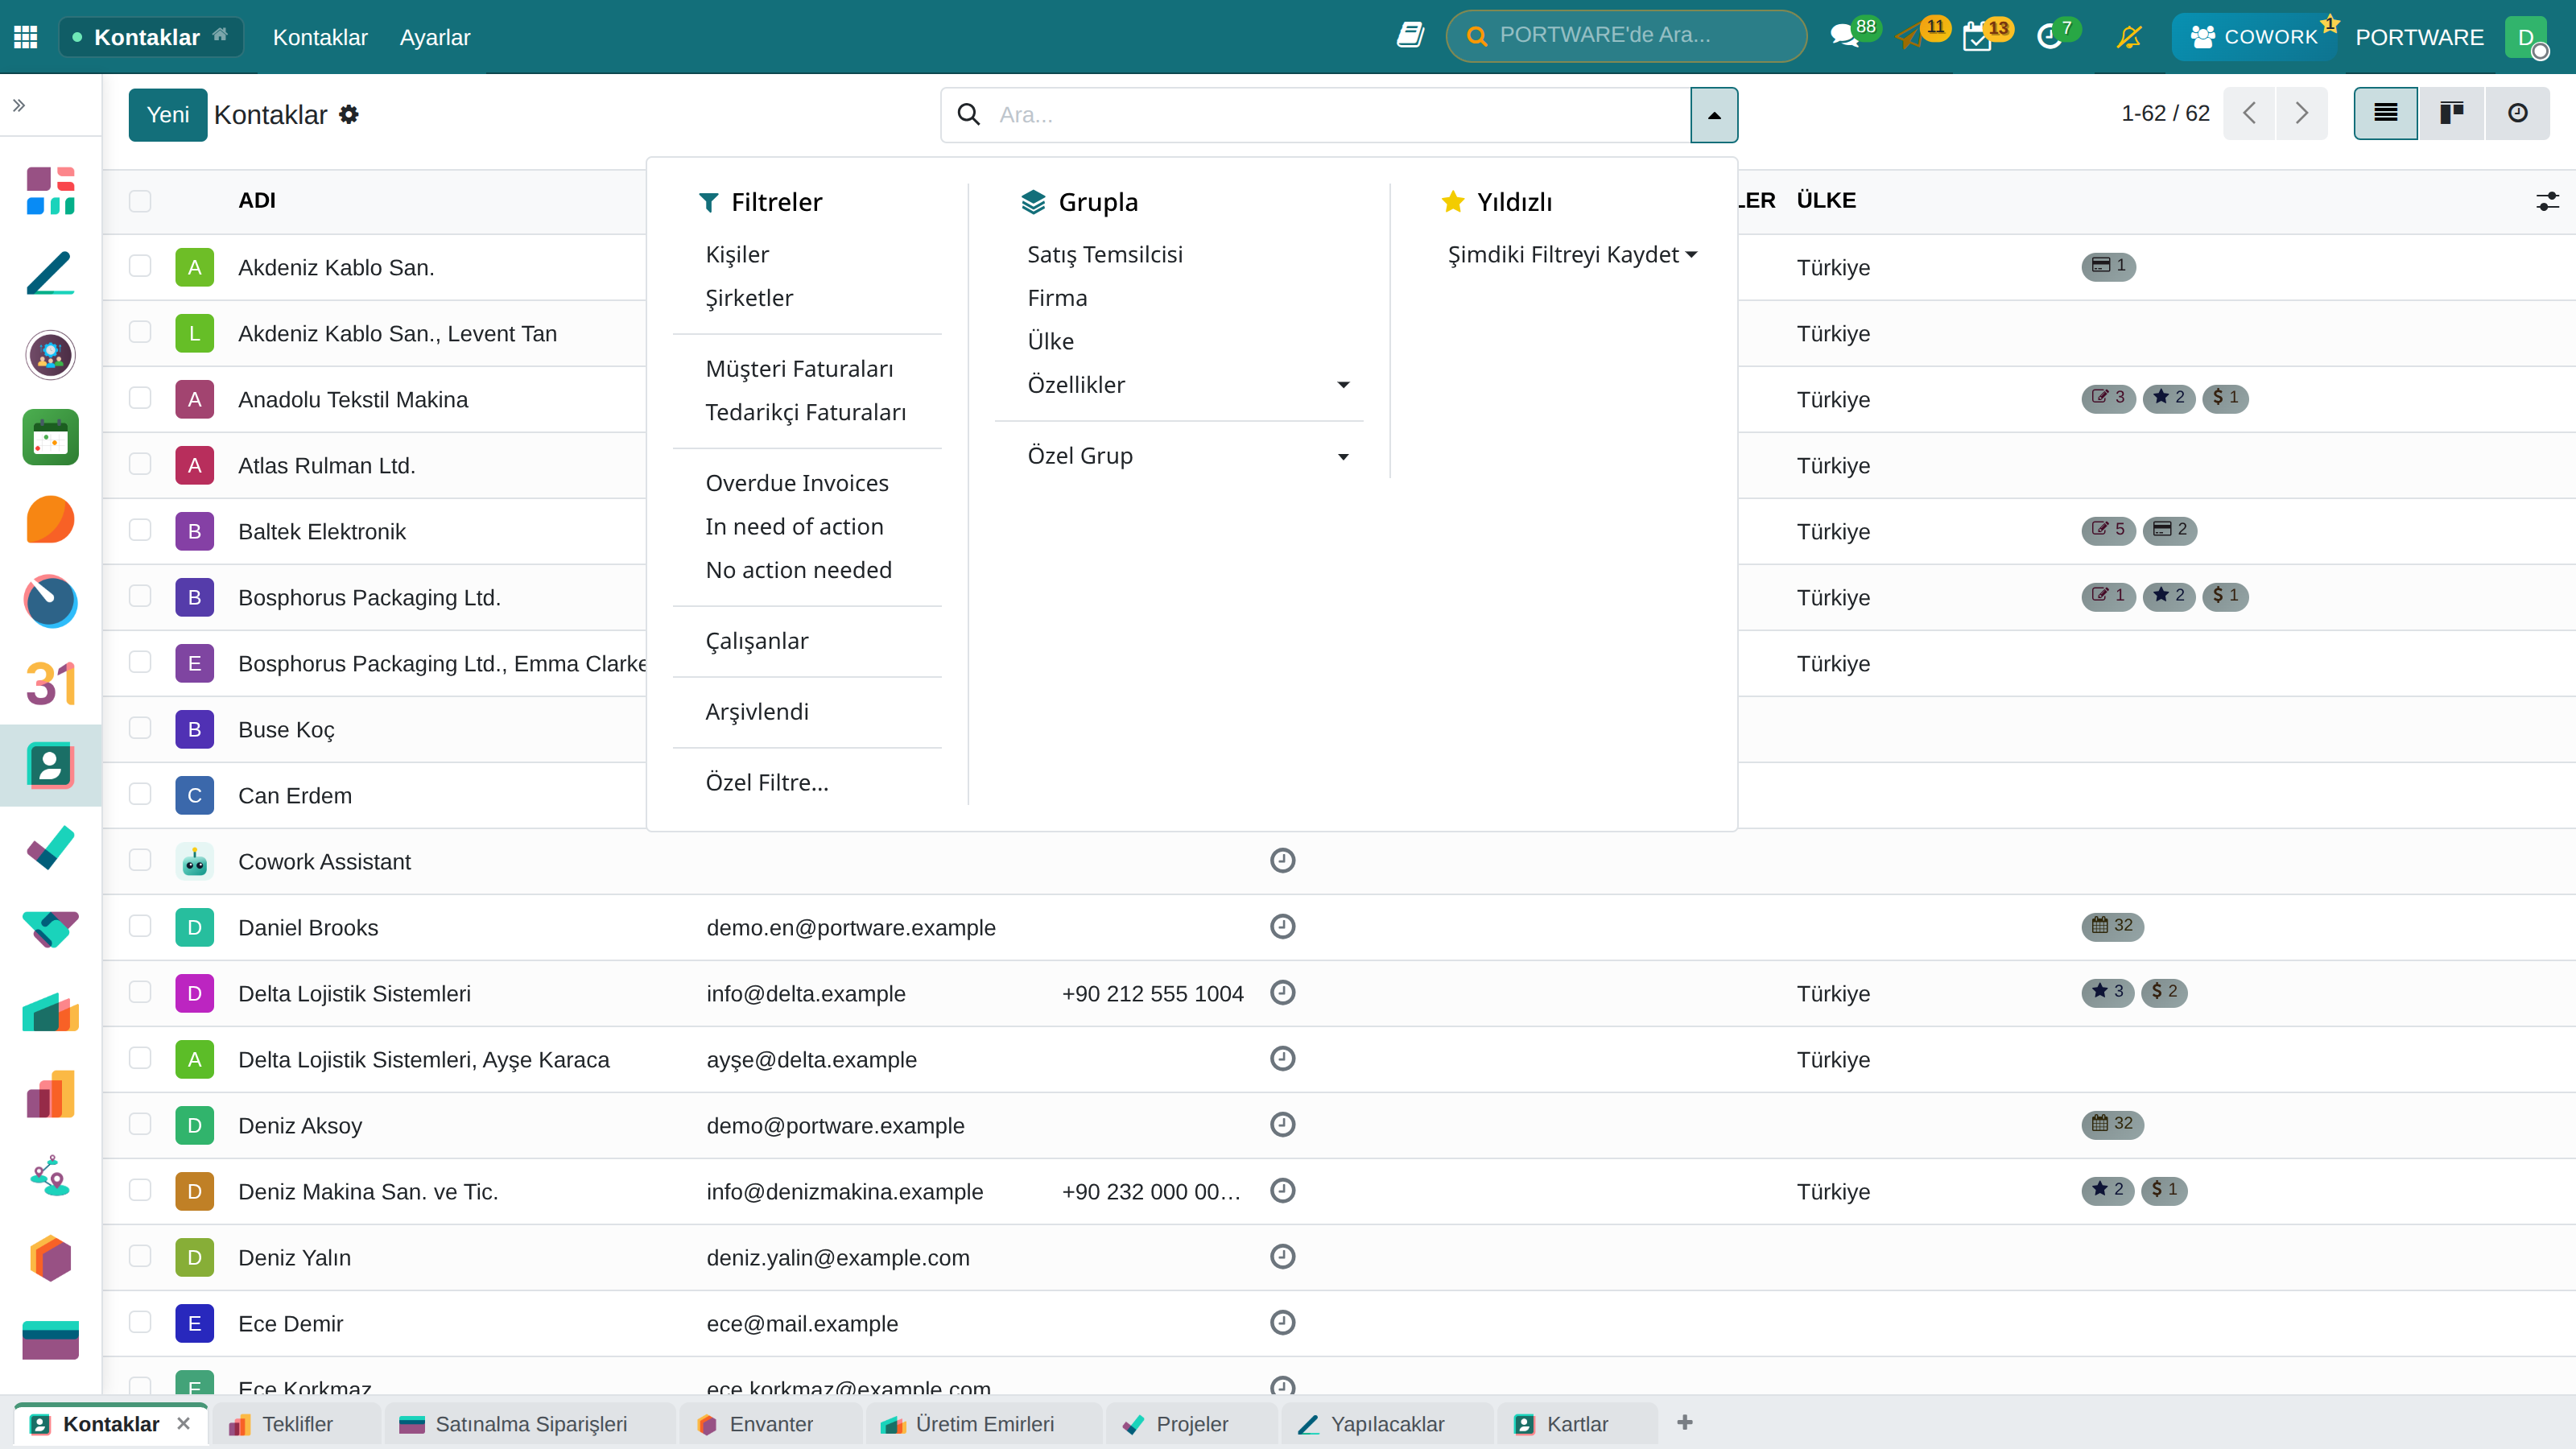Open the apps grid menu icon
The height and width of the screenshot is (1449, 2576).
tap(26, 37)
